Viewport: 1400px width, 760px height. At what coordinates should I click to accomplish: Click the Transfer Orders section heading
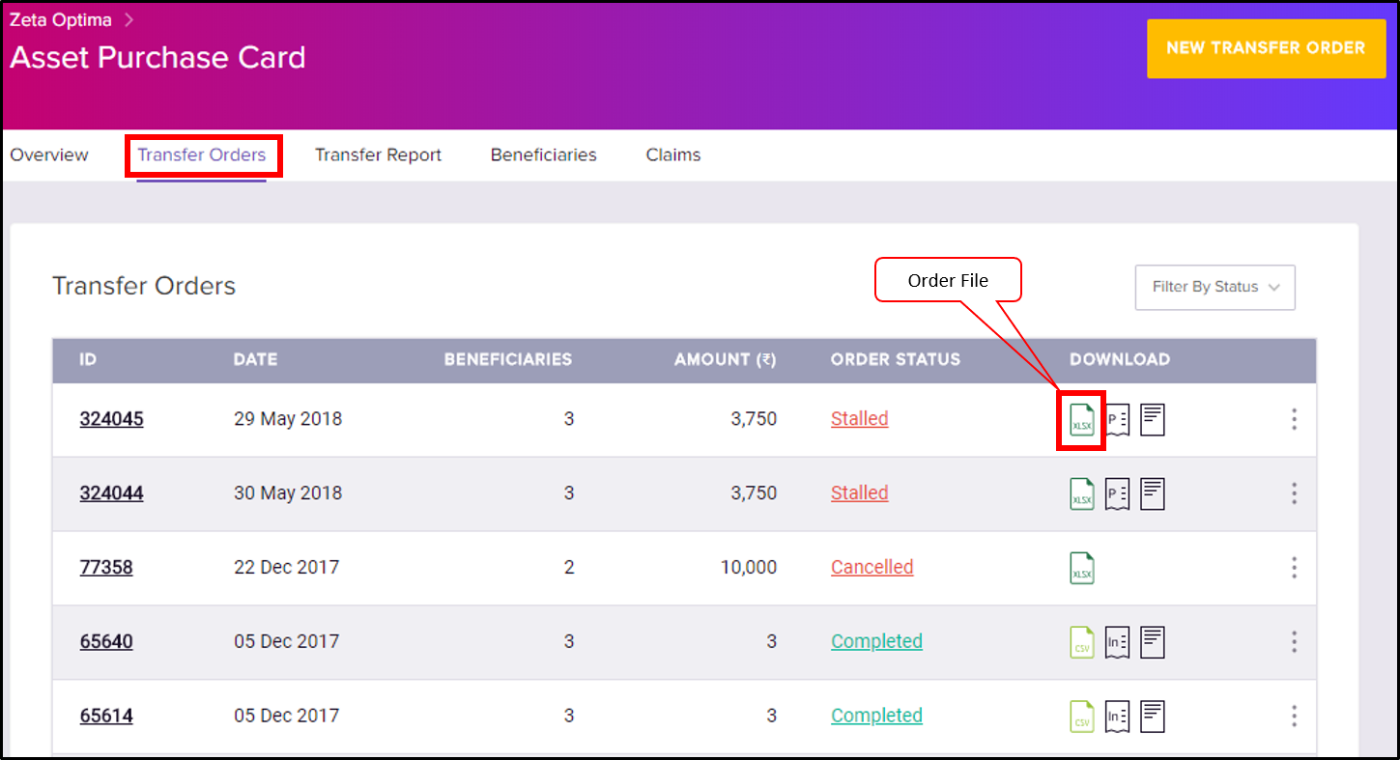(x=144, y=287)
